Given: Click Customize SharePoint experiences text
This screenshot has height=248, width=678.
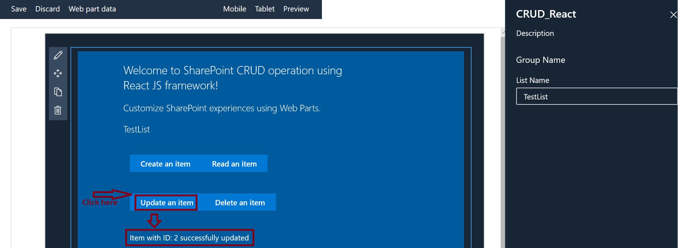Looking at the screenshot, I should pos(222,108).
